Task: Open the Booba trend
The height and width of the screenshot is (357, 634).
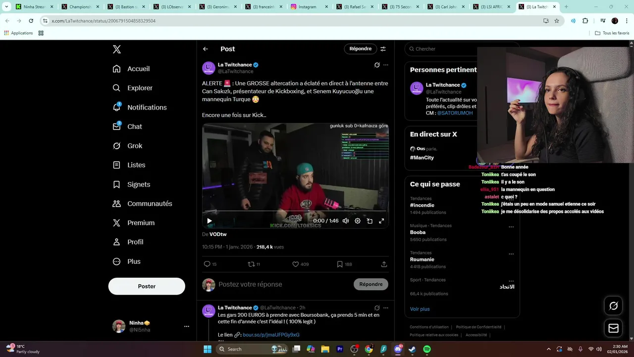Action: click(418, 232)
